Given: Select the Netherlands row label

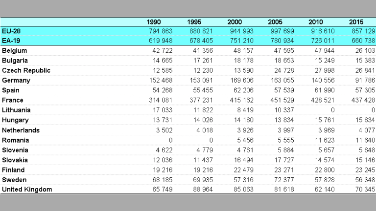Looking at the screenshot, I should 21,130.
